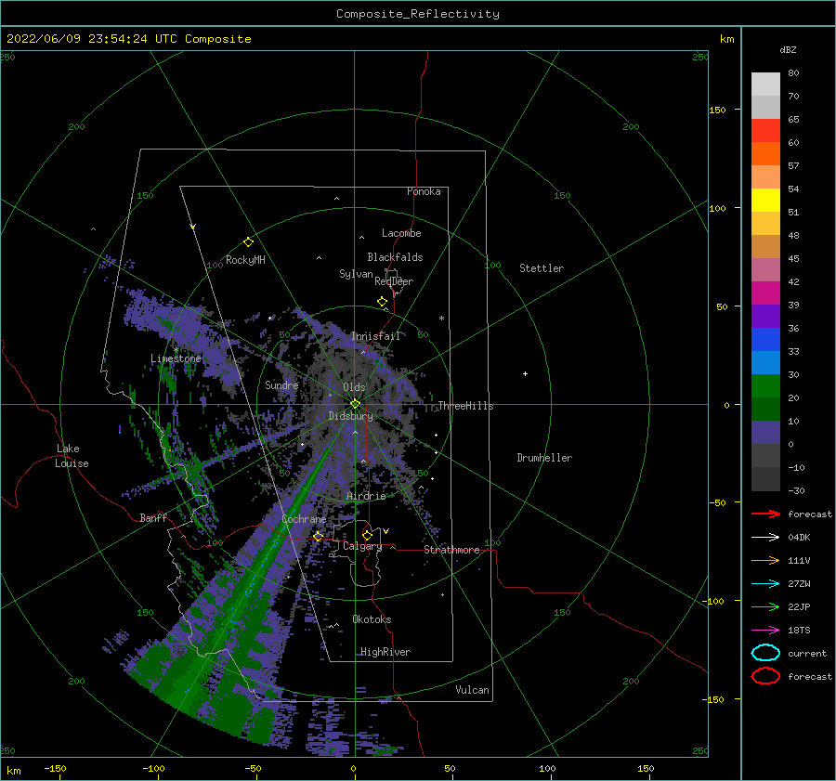The width and height of the screenshot is (836, 781).
Task: Click the Lacombe label
Action: (x=401, y=233)
